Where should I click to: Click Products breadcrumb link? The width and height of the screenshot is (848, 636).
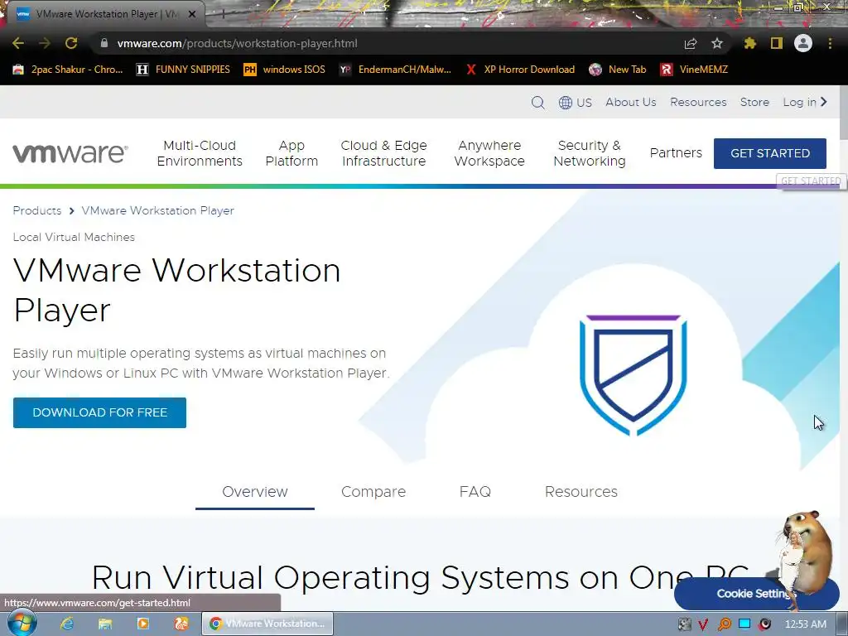pos(36,210)
